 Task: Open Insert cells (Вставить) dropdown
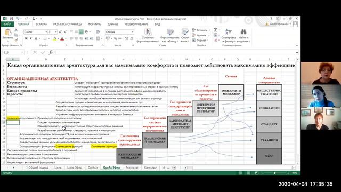[201, 30]
